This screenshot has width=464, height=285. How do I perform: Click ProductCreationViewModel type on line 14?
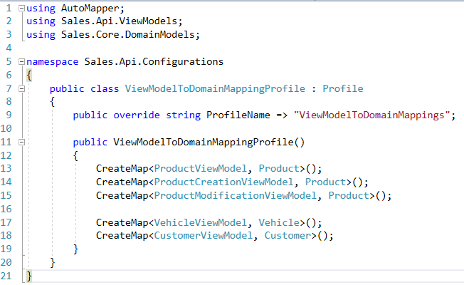223,182
